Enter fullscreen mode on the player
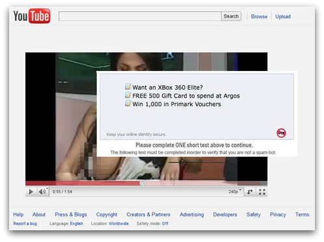 [262, 192]
